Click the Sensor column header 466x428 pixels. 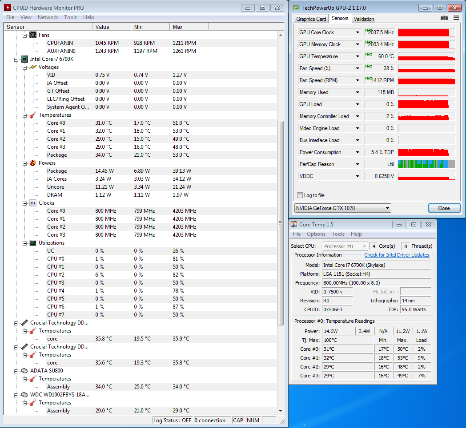[x=48, y=27]
